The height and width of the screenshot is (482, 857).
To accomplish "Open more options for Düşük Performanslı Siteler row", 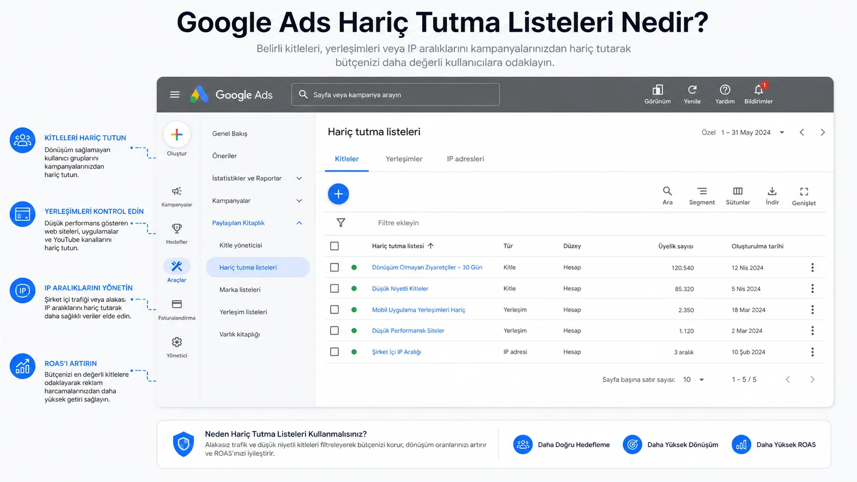I will click(812, 330).
